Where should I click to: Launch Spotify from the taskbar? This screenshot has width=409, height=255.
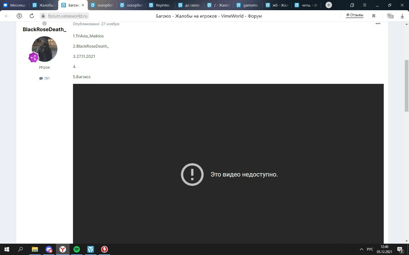tap(77, 249)
